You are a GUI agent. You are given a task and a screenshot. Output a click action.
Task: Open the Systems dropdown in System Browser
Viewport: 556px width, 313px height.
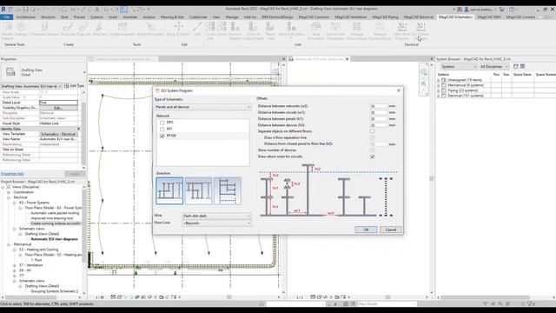pyautogui.click(x=459, y=66)
